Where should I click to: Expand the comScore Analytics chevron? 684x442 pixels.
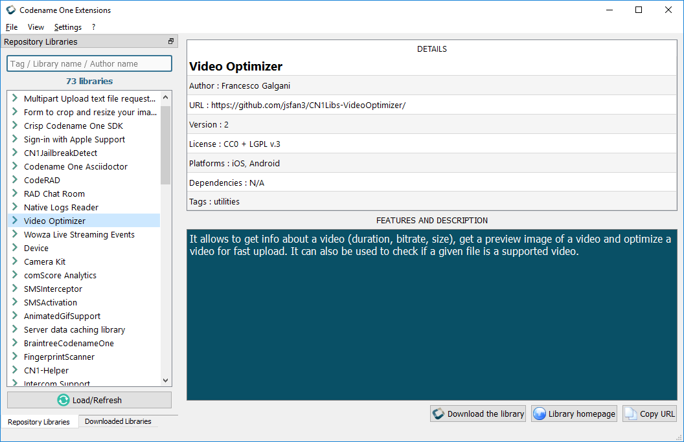(x=15, y=274)
